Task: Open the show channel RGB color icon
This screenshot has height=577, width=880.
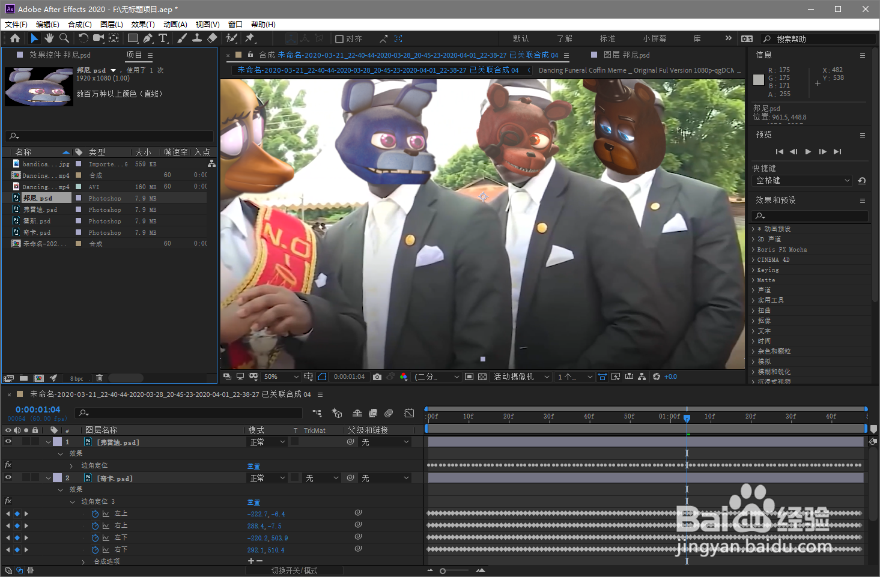Action: 404,377
